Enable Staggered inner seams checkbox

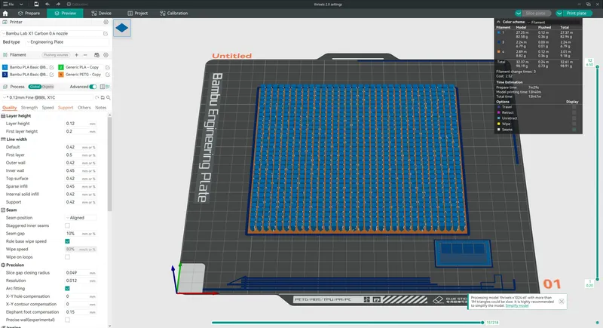click(x=67, y=225)
